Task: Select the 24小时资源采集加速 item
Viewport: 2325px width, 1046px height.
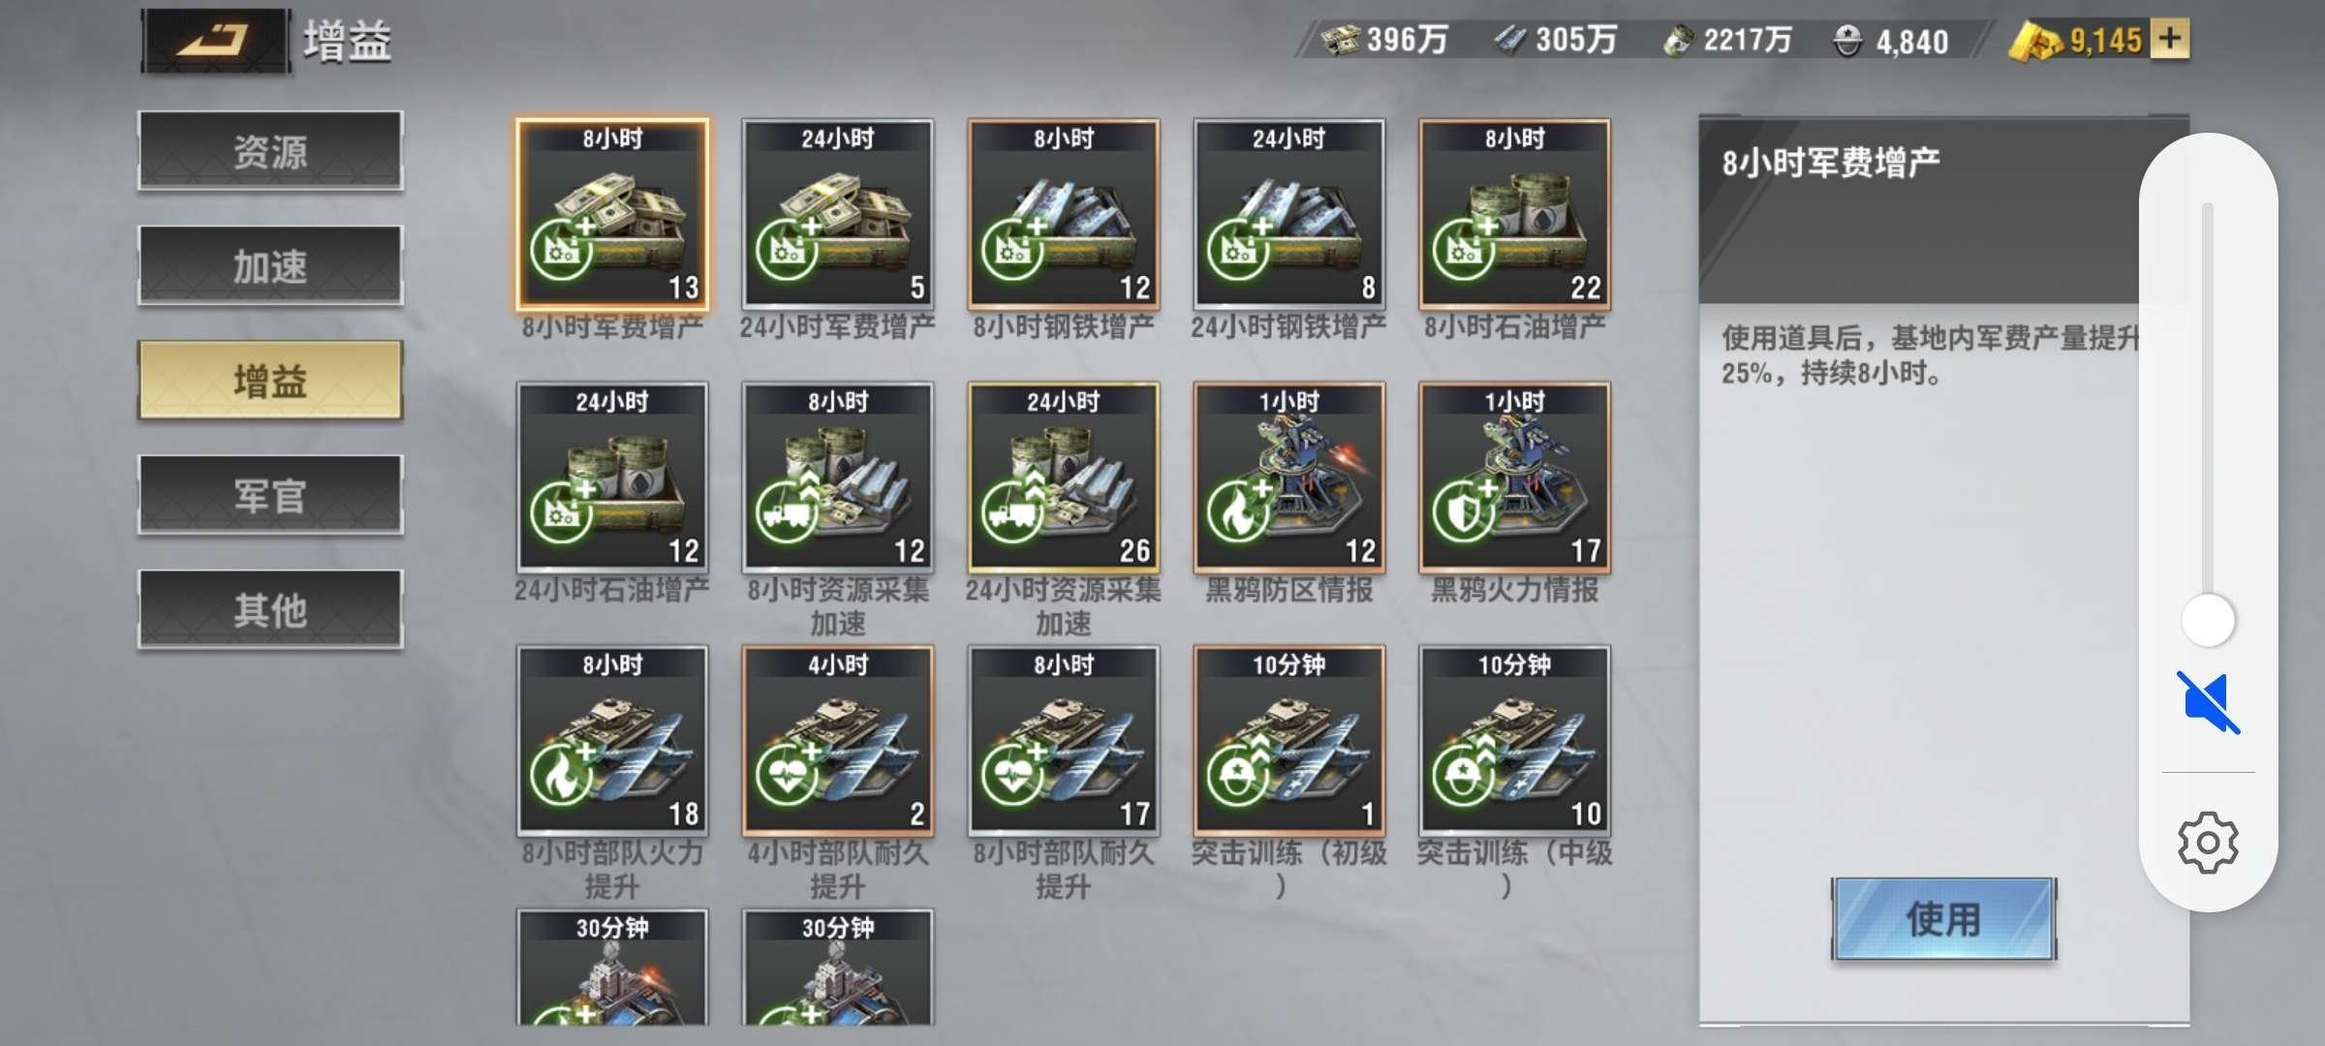Action: pyautogui.click(x=1064, y=477)
